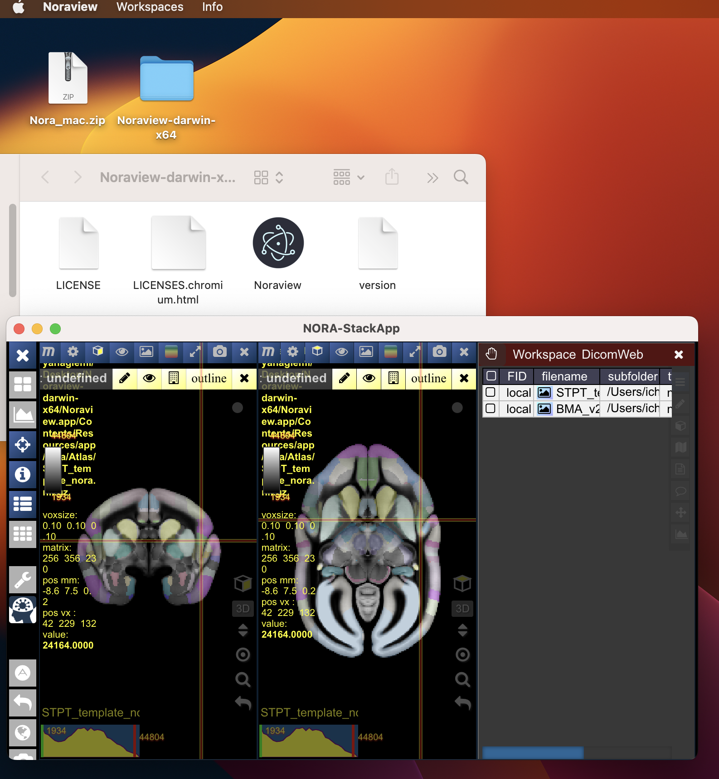Open the Info menu
719x779 pixels.
tap(212, 7)
